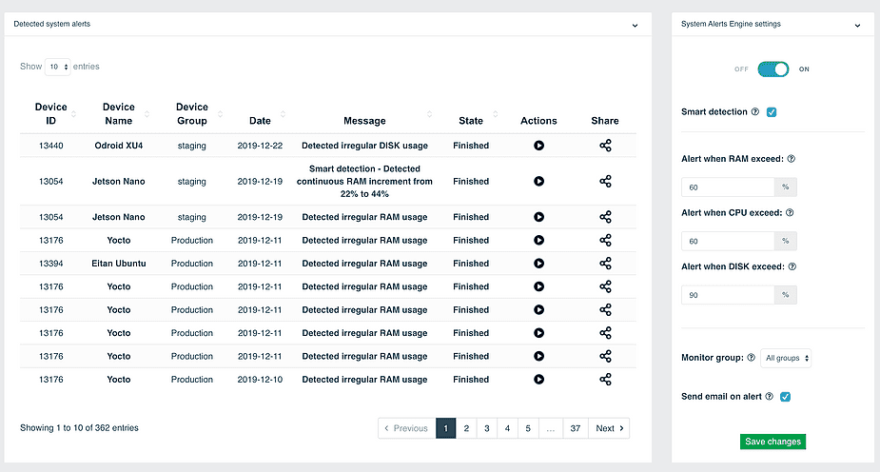Image resolution: width=880 pixels, height=472 pixels.
Task: Share the Smart detection RAM increment alert
Action: coord(605,181)
